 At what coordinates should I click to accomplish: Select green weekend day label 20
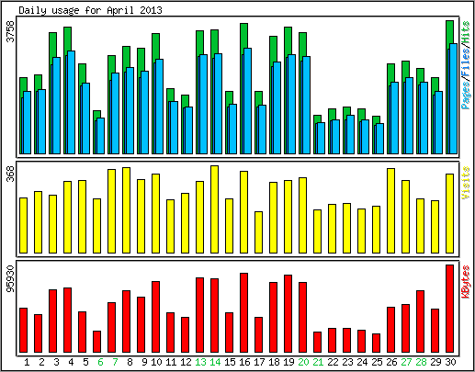[x=303, y=362]
